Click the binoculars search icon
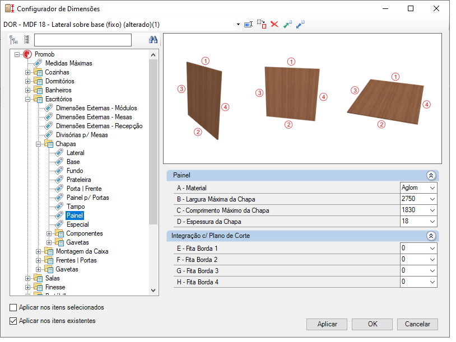Image resolution: width=456 pixels, height=342 pixels. pos(153,40)
